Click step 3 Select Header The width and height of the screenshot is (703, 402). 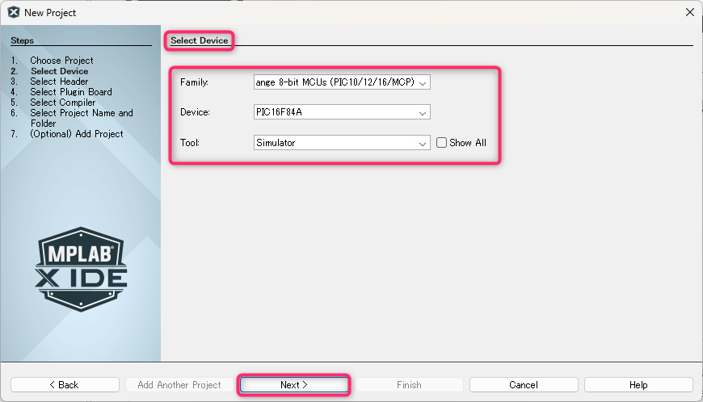(x=59, y=82)
